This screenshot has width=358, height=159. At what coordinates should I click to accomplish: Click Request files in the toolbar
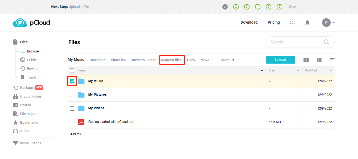tap(171, 60)
